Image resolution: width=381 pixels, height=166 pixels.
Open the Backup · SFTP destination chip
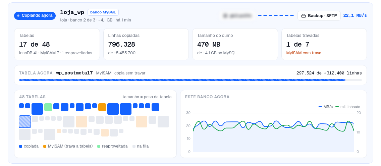point(319,16)
